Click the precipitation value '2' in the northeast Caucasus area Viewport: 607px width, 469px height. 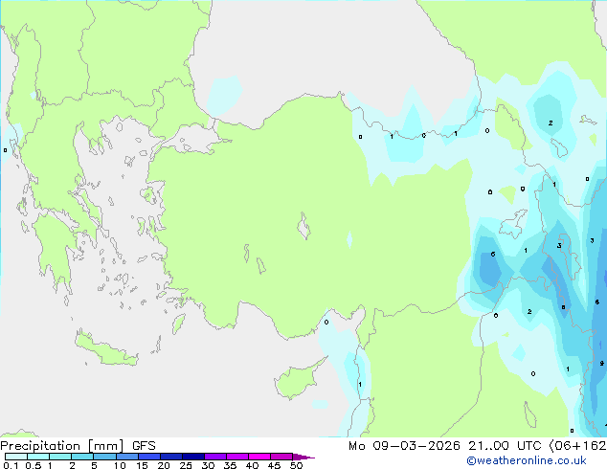(x=551, y=123)
